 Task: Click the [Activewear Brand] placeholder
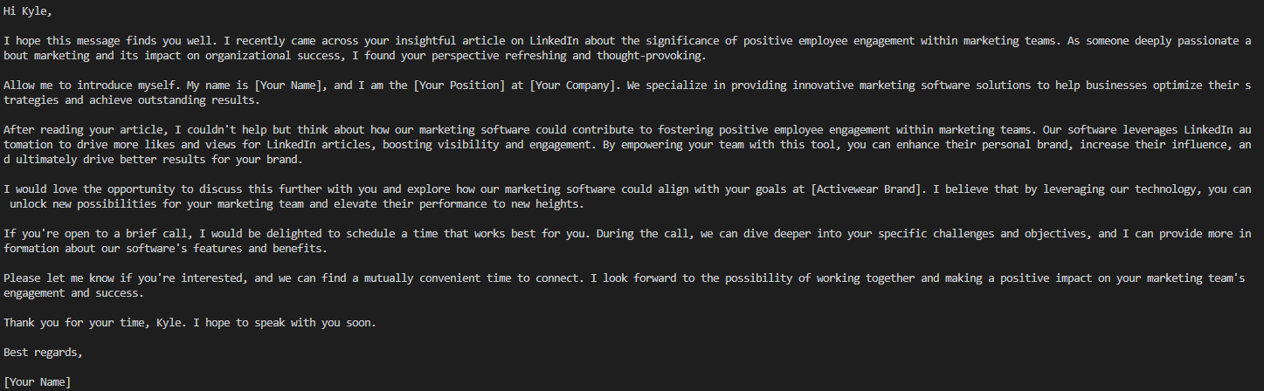pos(867,189)
